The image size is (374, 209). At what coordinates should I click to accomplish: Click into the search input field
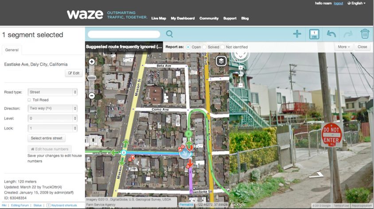124,34
